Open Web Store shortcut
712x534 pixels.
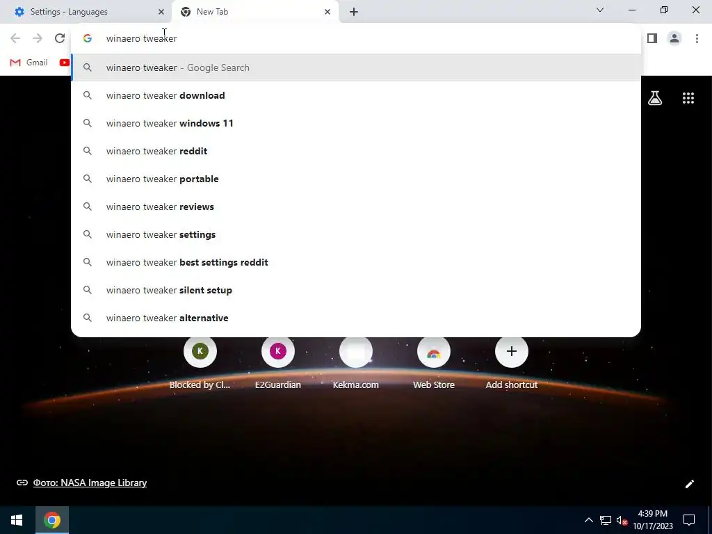click(434, 363)
